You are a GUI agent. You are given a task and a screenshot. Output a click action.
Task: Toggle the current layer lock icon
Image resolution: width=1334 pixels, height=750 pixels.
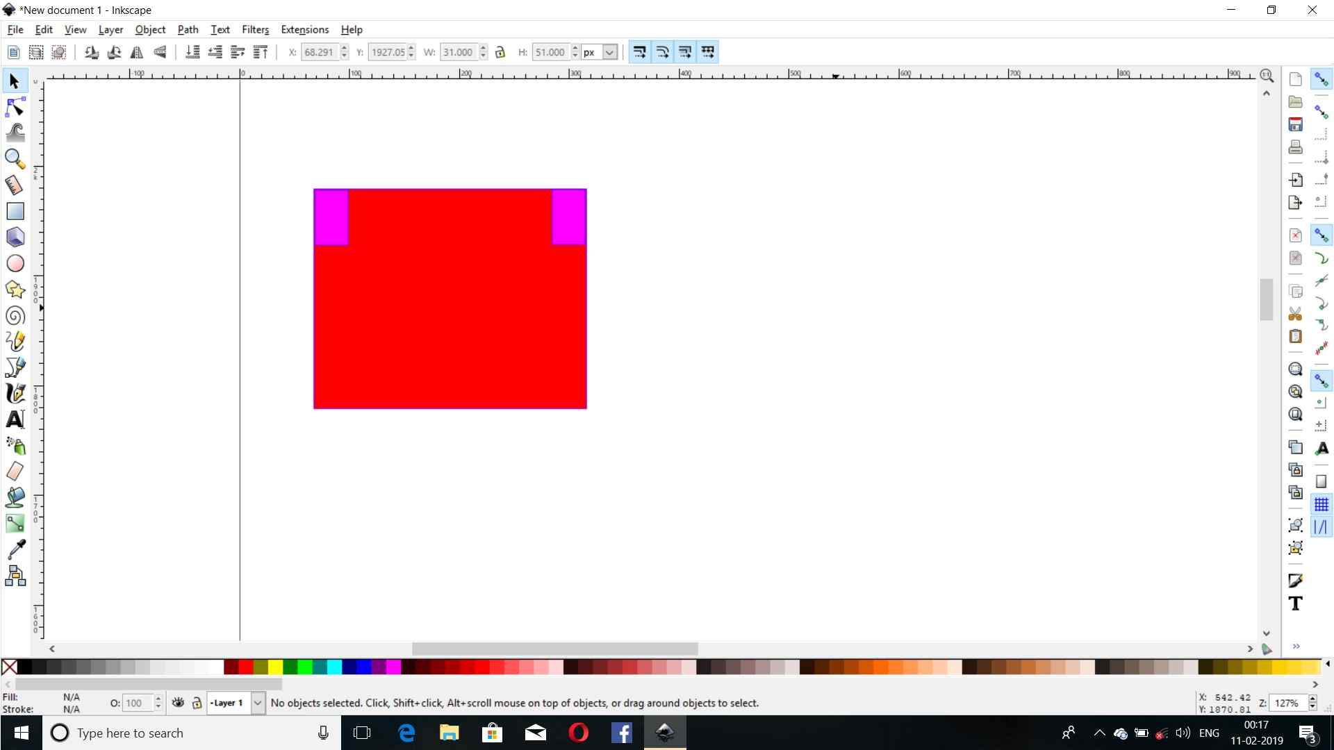197,703
